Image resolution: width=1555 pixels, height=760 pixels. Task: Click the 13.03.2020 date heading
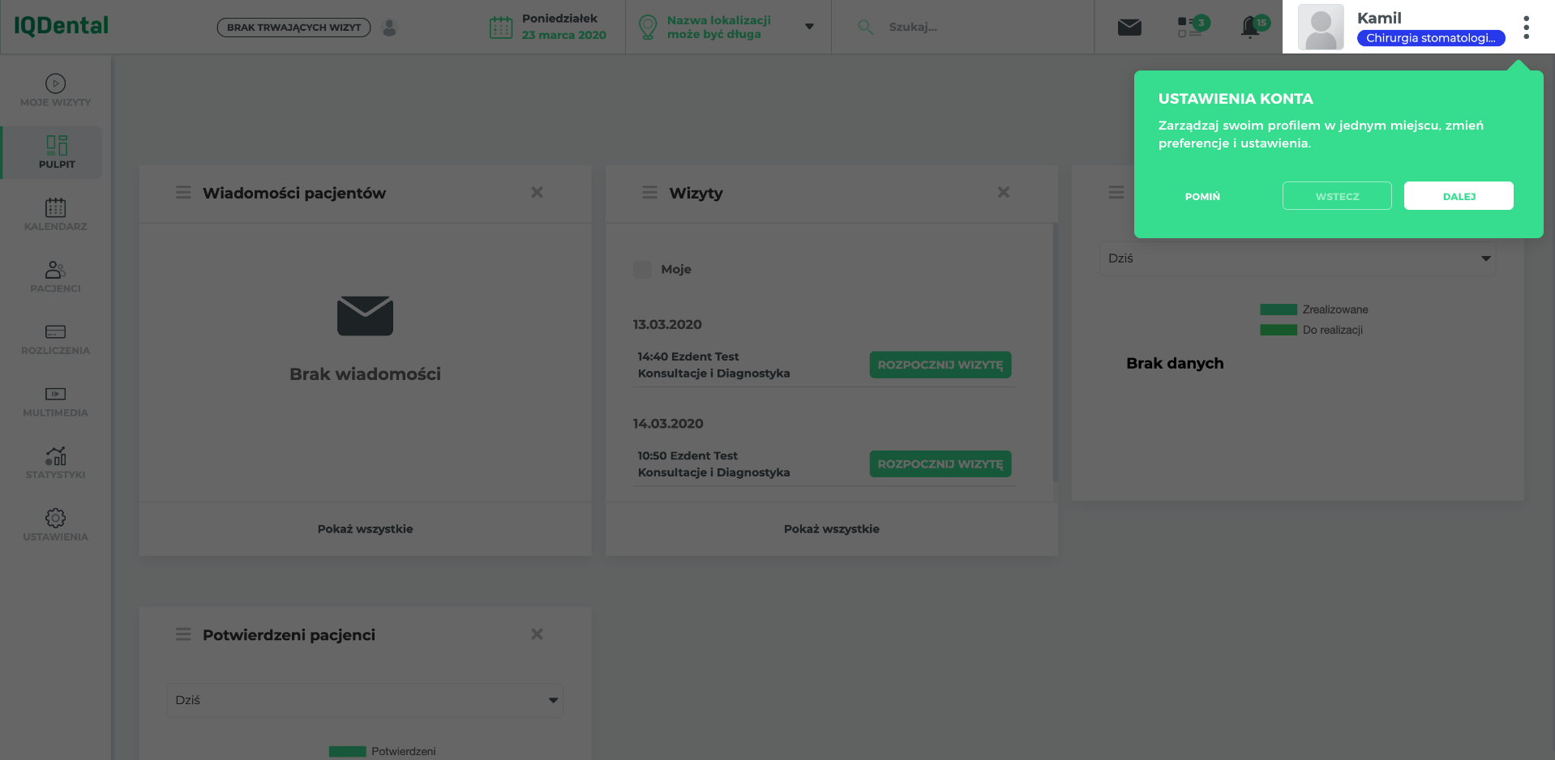667,324
